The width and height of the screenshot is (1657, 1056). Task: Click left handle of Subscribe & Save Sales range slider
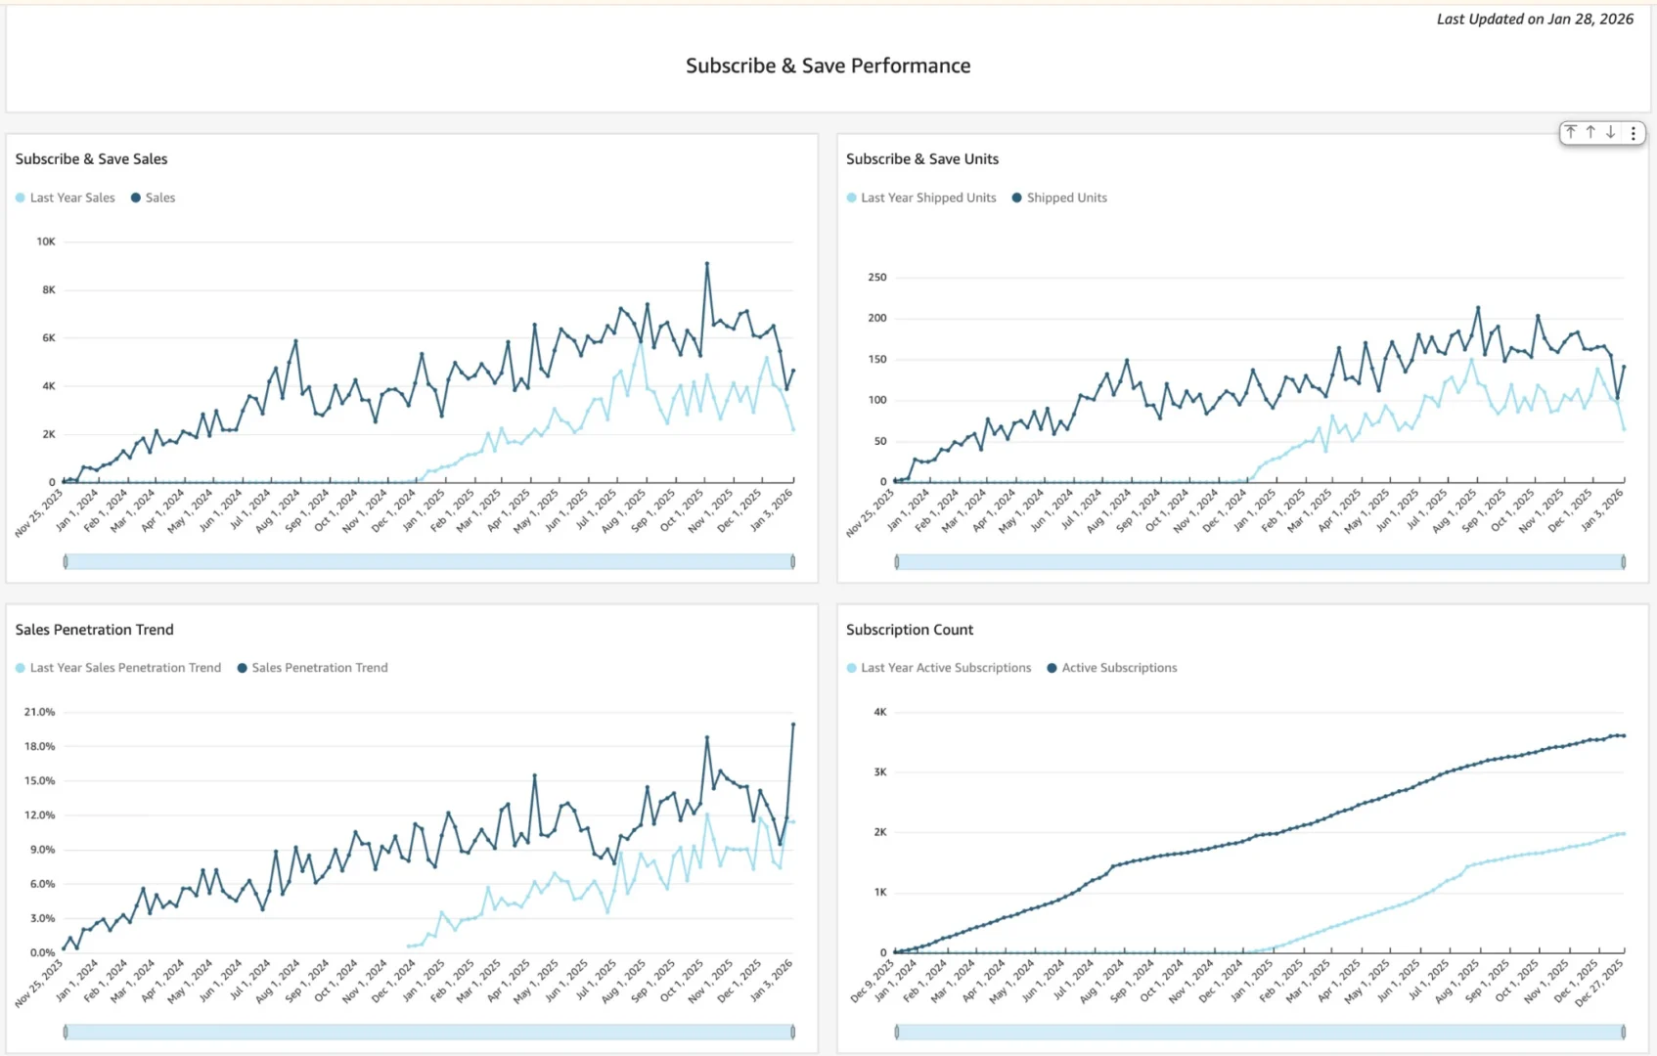66,561
